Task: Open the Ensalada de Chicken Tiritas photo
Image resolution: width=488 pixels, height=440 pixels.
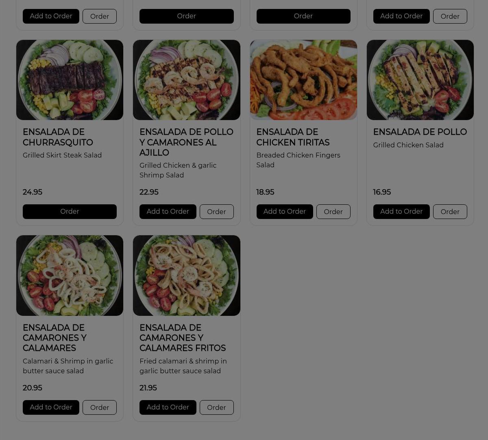Action: coord(303,80)
